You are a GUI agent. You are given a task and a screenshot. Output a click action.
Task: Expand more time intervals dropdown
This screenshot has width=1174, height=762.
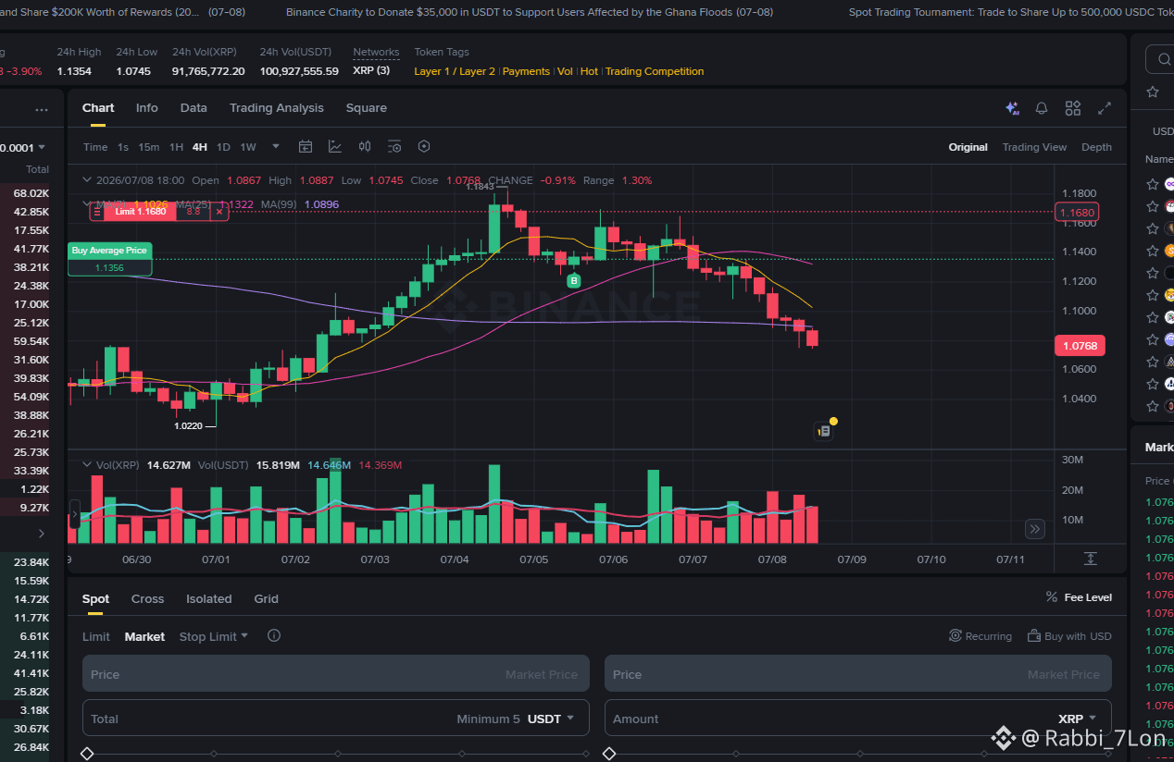click(276, 146)
